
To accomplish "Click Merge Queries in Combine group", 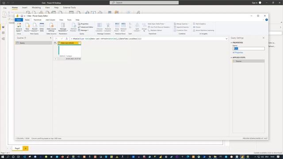I will 181,24.
